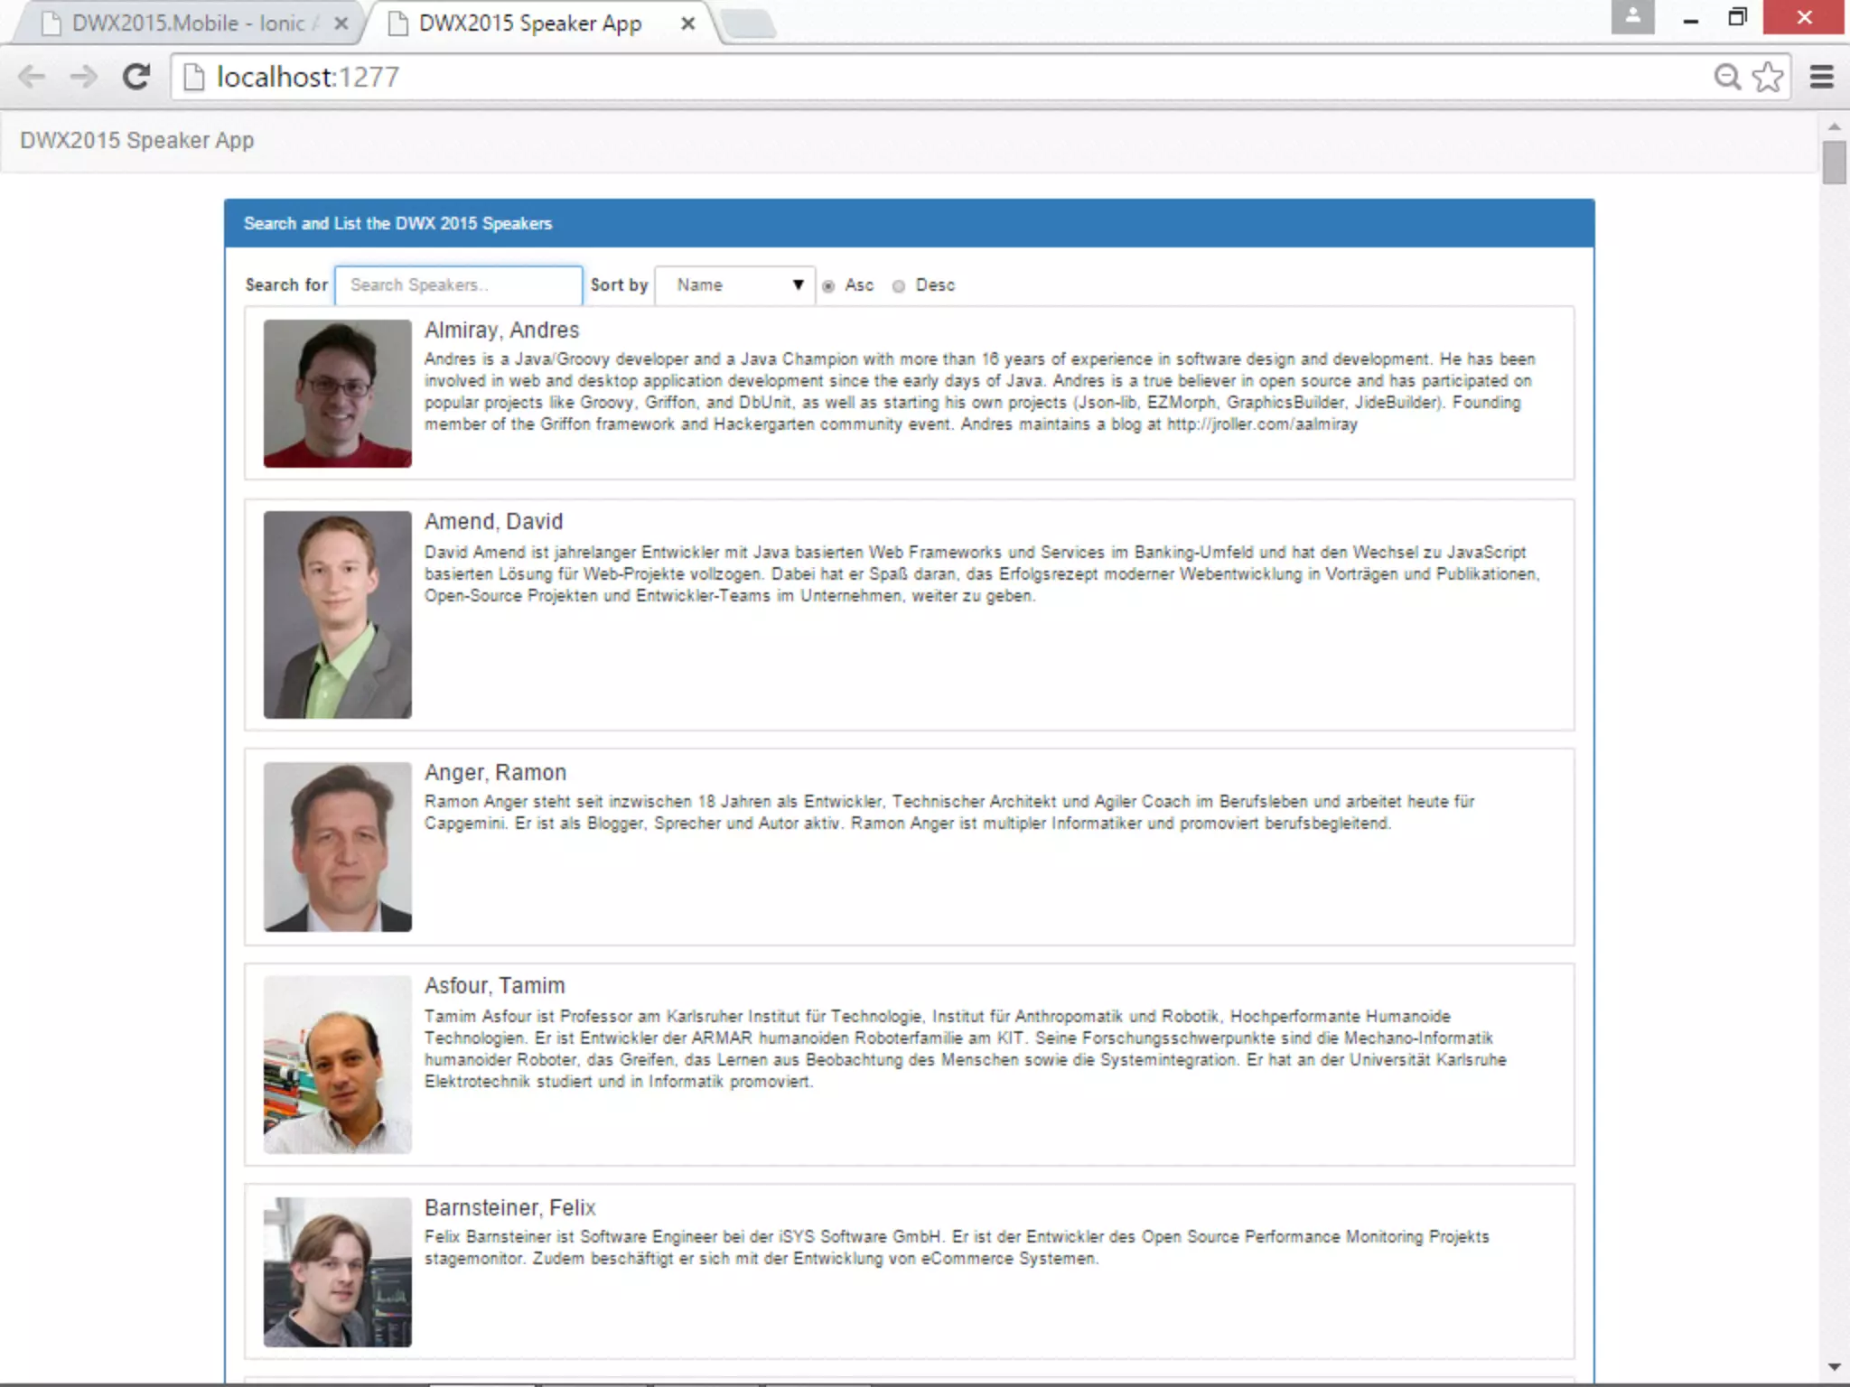The width and height of the screenshot is (1850, 1387).
Task: Click the forward navigation arrow
Action: click(83, 77)
